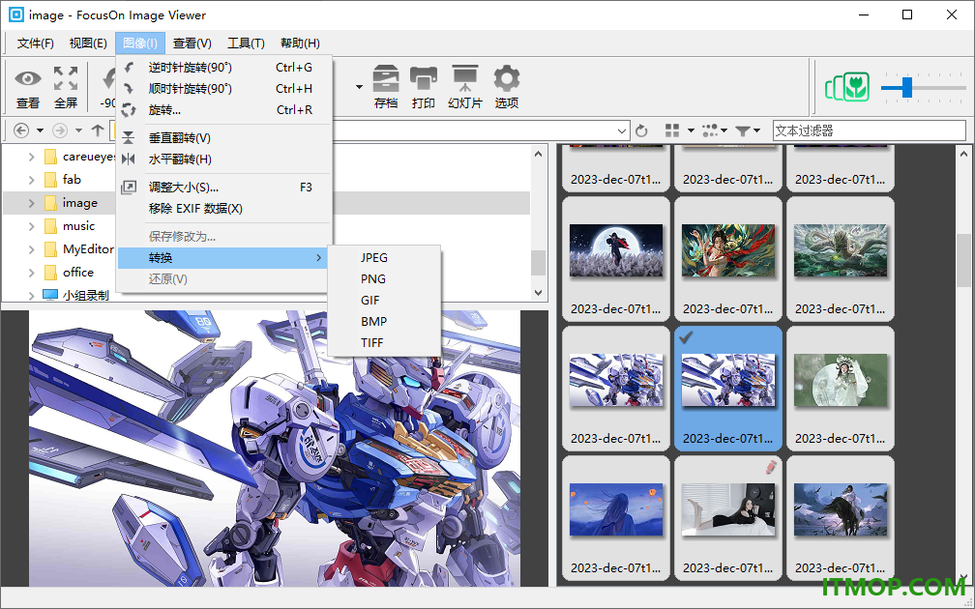Image resolution: width=975 pixels, height=609 pixels.
Task: Select the dragon green thumbnail
Action: pyautogui.click(x=840, y=249)
